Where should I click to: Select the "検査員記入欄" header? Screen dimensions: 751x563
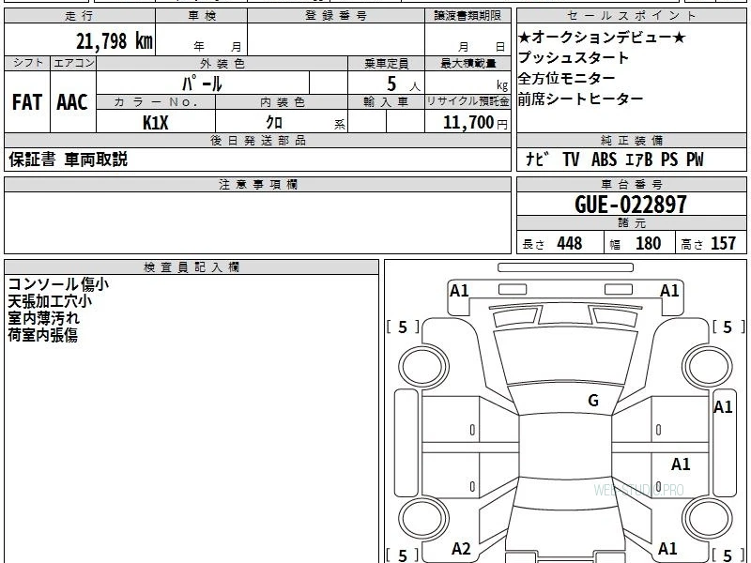coord(192,267)
